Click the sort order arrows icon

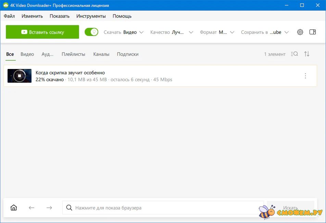(x=307, y=54)
